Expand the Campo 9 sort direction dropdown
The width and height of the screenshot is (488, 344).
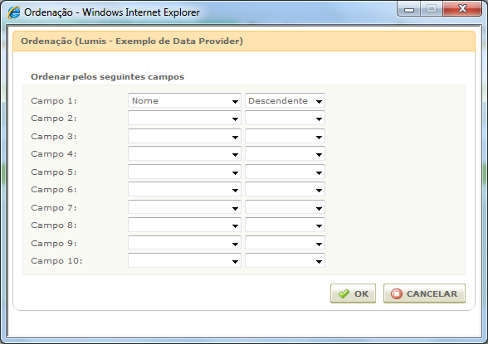(285, 243)
